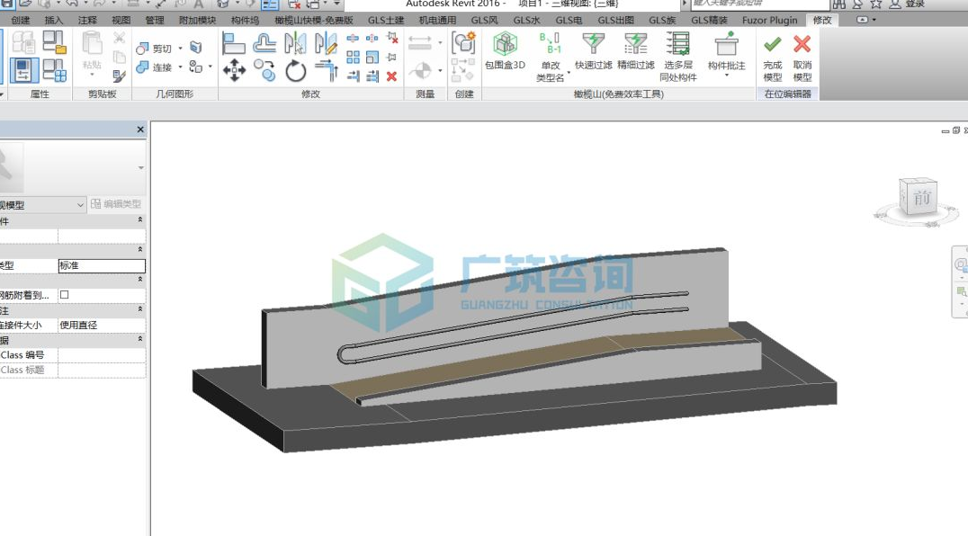Click the Split Element icon
968x536 pixels.
click(x=353, y=39)
